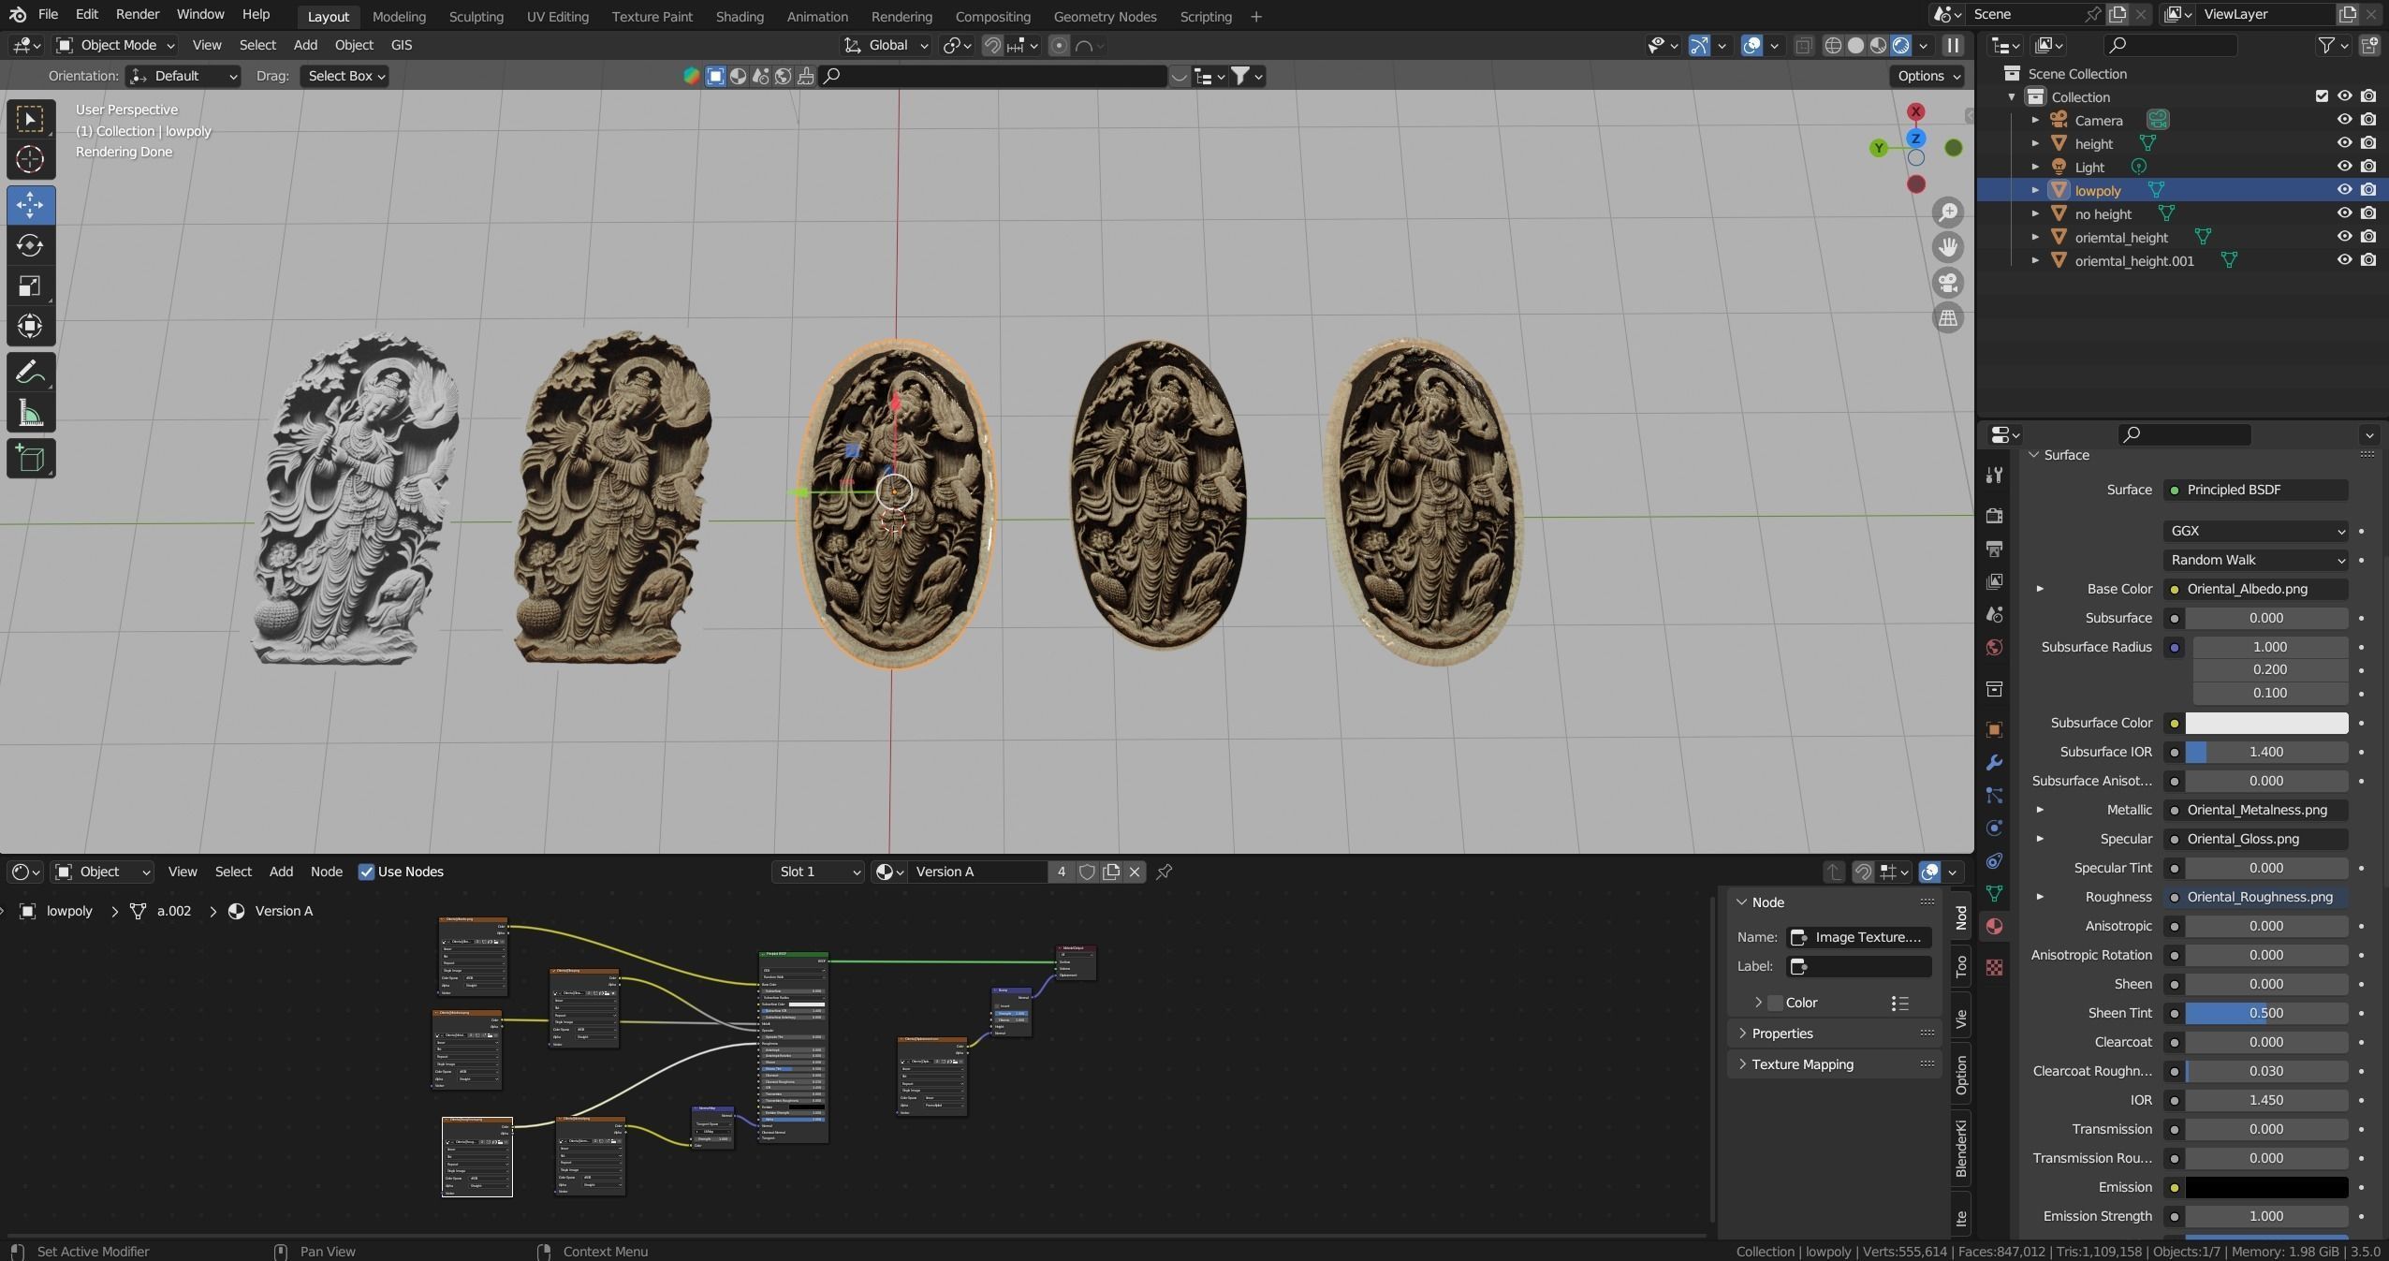Select the Select Box tool icon
This screenshot has height=1261, width=2389.
(x=30, y=119)
